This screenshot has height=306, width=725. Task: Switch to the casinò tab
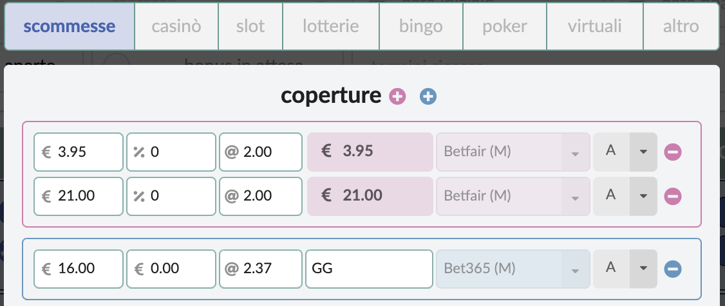coord(176,26)
